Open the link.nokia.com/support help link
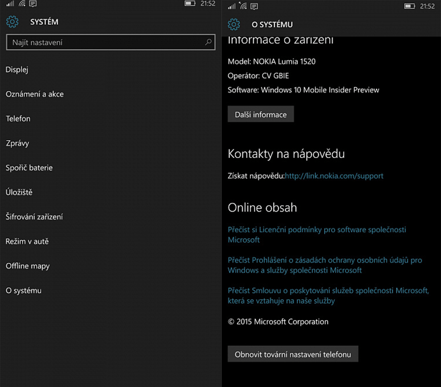441x387 pixels. [334, 176]
